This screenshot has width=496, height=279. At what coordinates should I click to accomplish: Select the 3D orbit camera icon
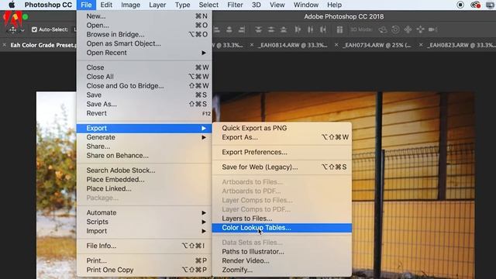coord(383,29)
